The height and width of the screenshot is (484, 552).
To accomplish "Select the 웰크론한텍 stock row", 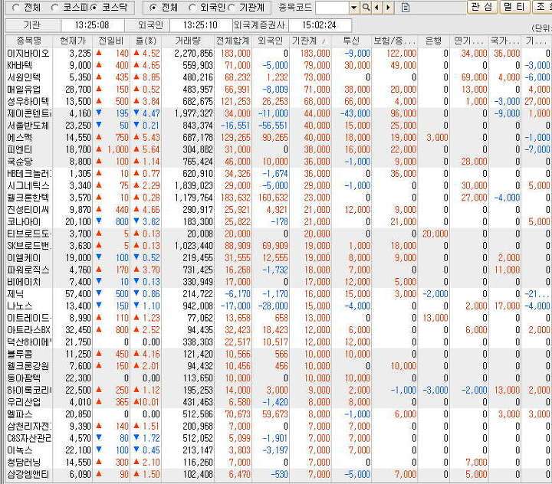I will point(278,198).
